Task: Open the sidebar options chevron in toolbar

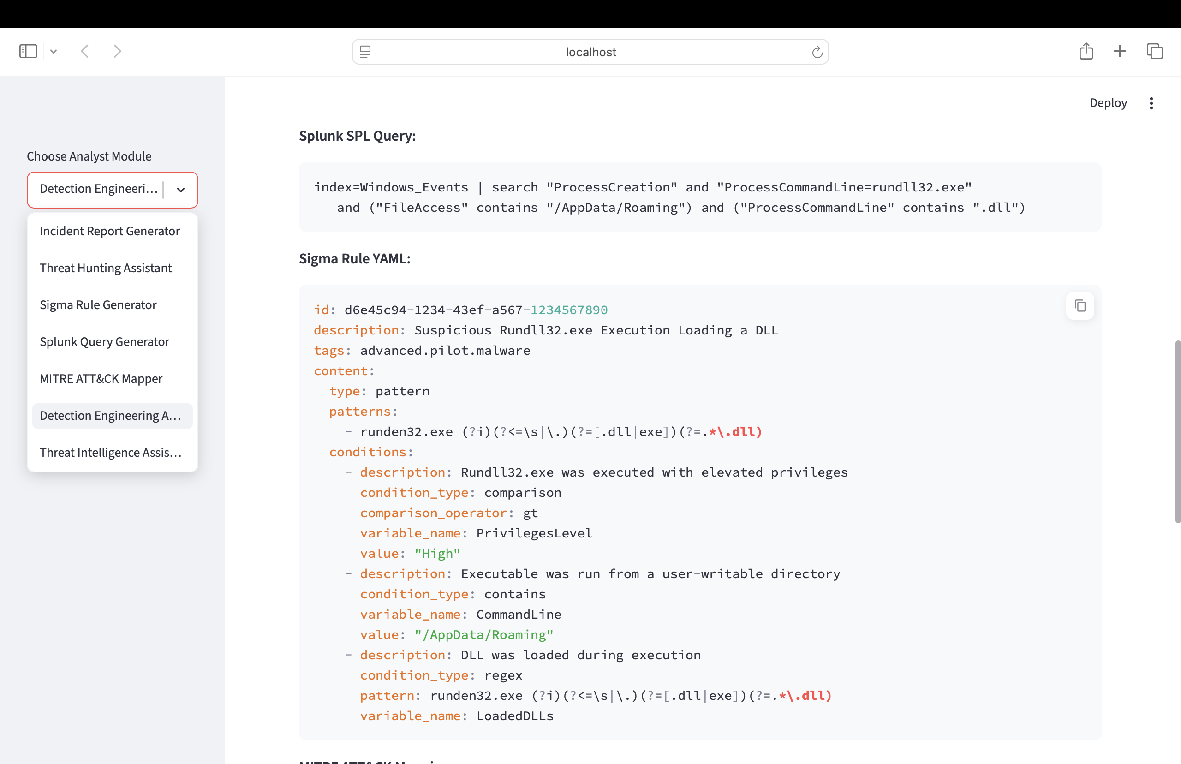Action: click(x=54, y=51)
